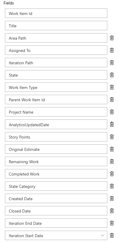The height and width of the screenshot is (243, 119).
Task: Delete the Work Item Type field
Action: pos(112,87)
